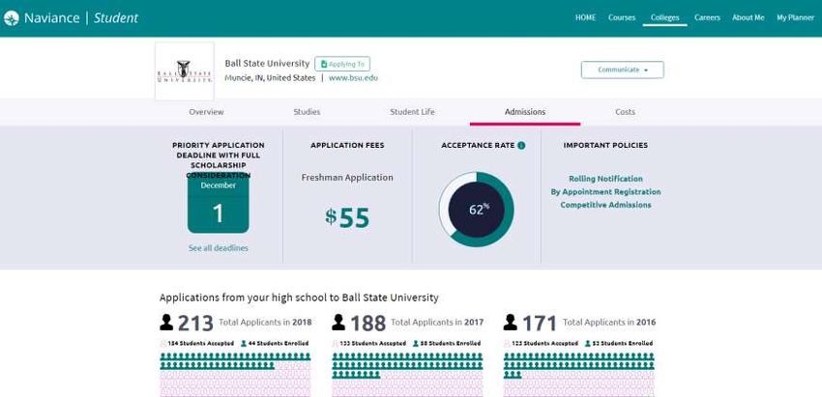Click the Applying To status button
Image resolution: width=822 pixels, height=397 pixels.
(x=342, y=64)
